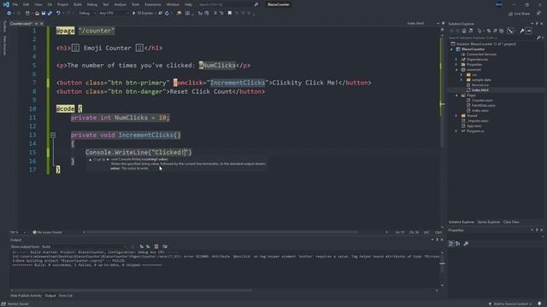Image resolution: width=547 pixels, height=307 pixels.
Task: Collapse the IncrementClicks method outline
Action: [x=53, y=135]
